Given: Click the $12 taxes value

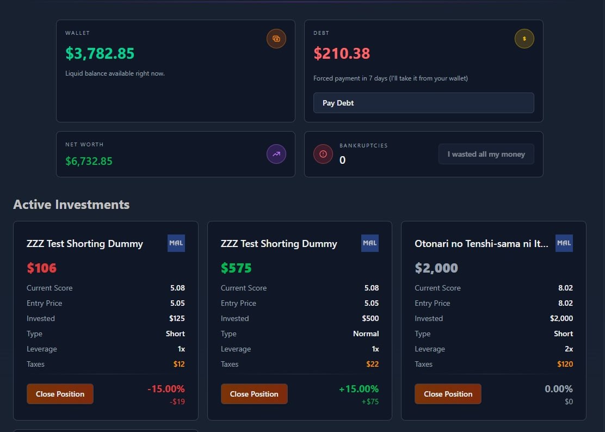Looking at the screenshot, I should coord(179,364).
